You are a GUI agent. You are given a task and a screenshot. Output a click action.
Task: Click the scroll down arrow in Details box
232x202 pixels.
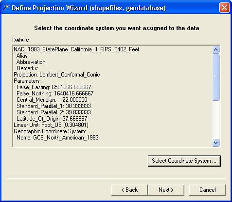tap(215, 143)
